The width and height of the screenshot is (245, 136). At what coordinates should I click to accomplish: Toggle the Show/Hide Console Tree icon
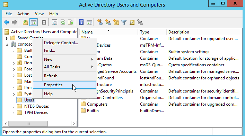pos(34,22)
